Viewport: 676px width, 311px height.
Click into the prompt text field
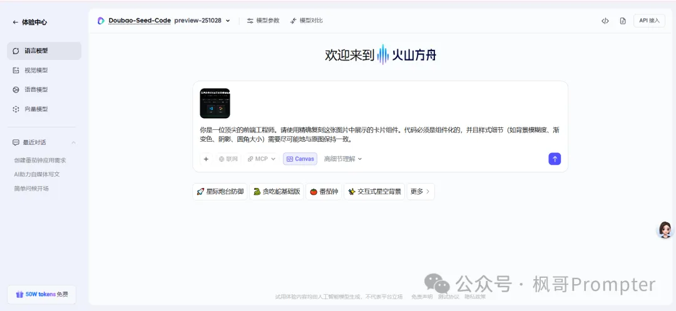[x=380, y=135]
